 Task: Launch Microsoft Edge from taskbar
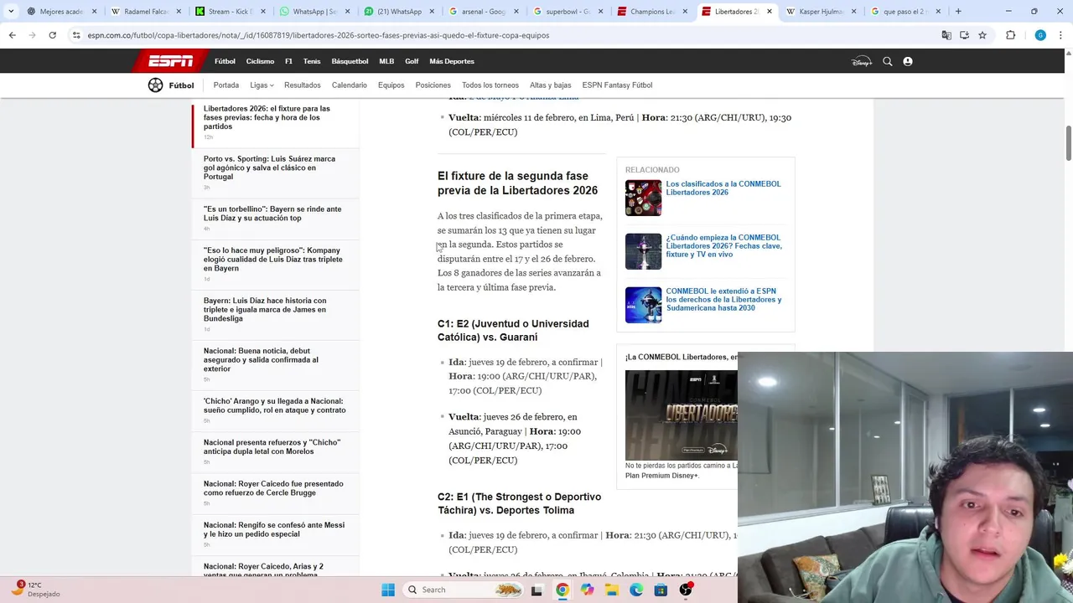636,590
